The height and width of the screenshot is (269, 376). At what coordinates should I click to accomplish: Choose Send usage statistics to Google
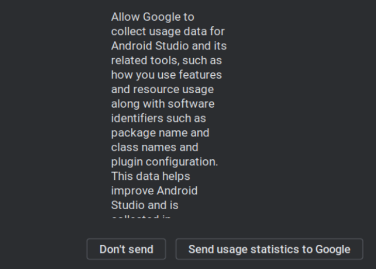(269, 249)
